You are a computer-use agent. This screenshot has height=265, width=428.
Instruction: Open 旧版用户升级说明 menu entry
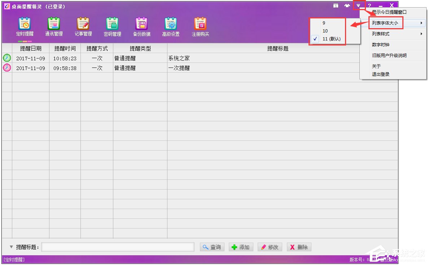[389, 56]
